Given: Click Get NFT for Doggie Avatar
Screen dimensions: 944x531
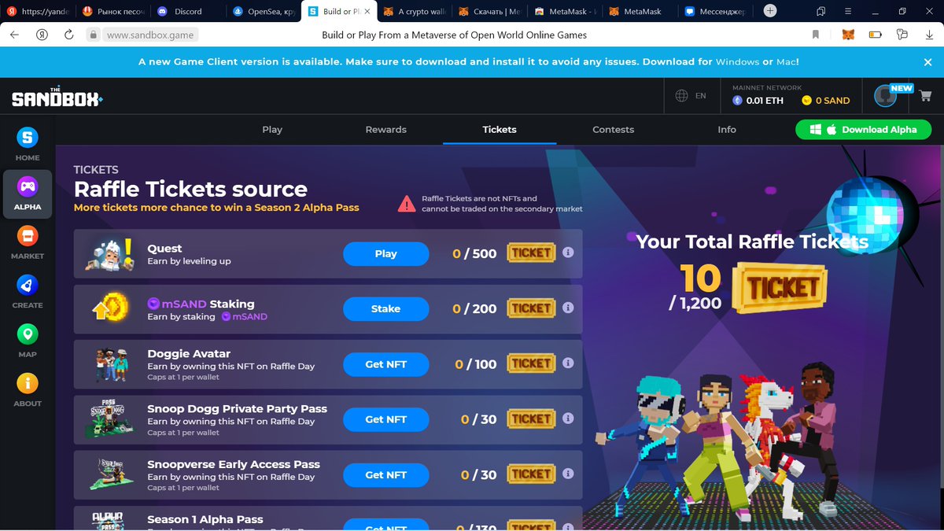Looking at the screenshot, I should pos(385,364).
